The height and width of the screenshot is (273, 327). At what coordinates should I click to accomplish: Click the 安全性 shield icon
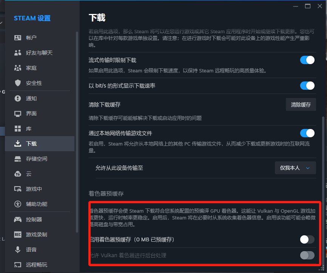[x=18, y=83]
